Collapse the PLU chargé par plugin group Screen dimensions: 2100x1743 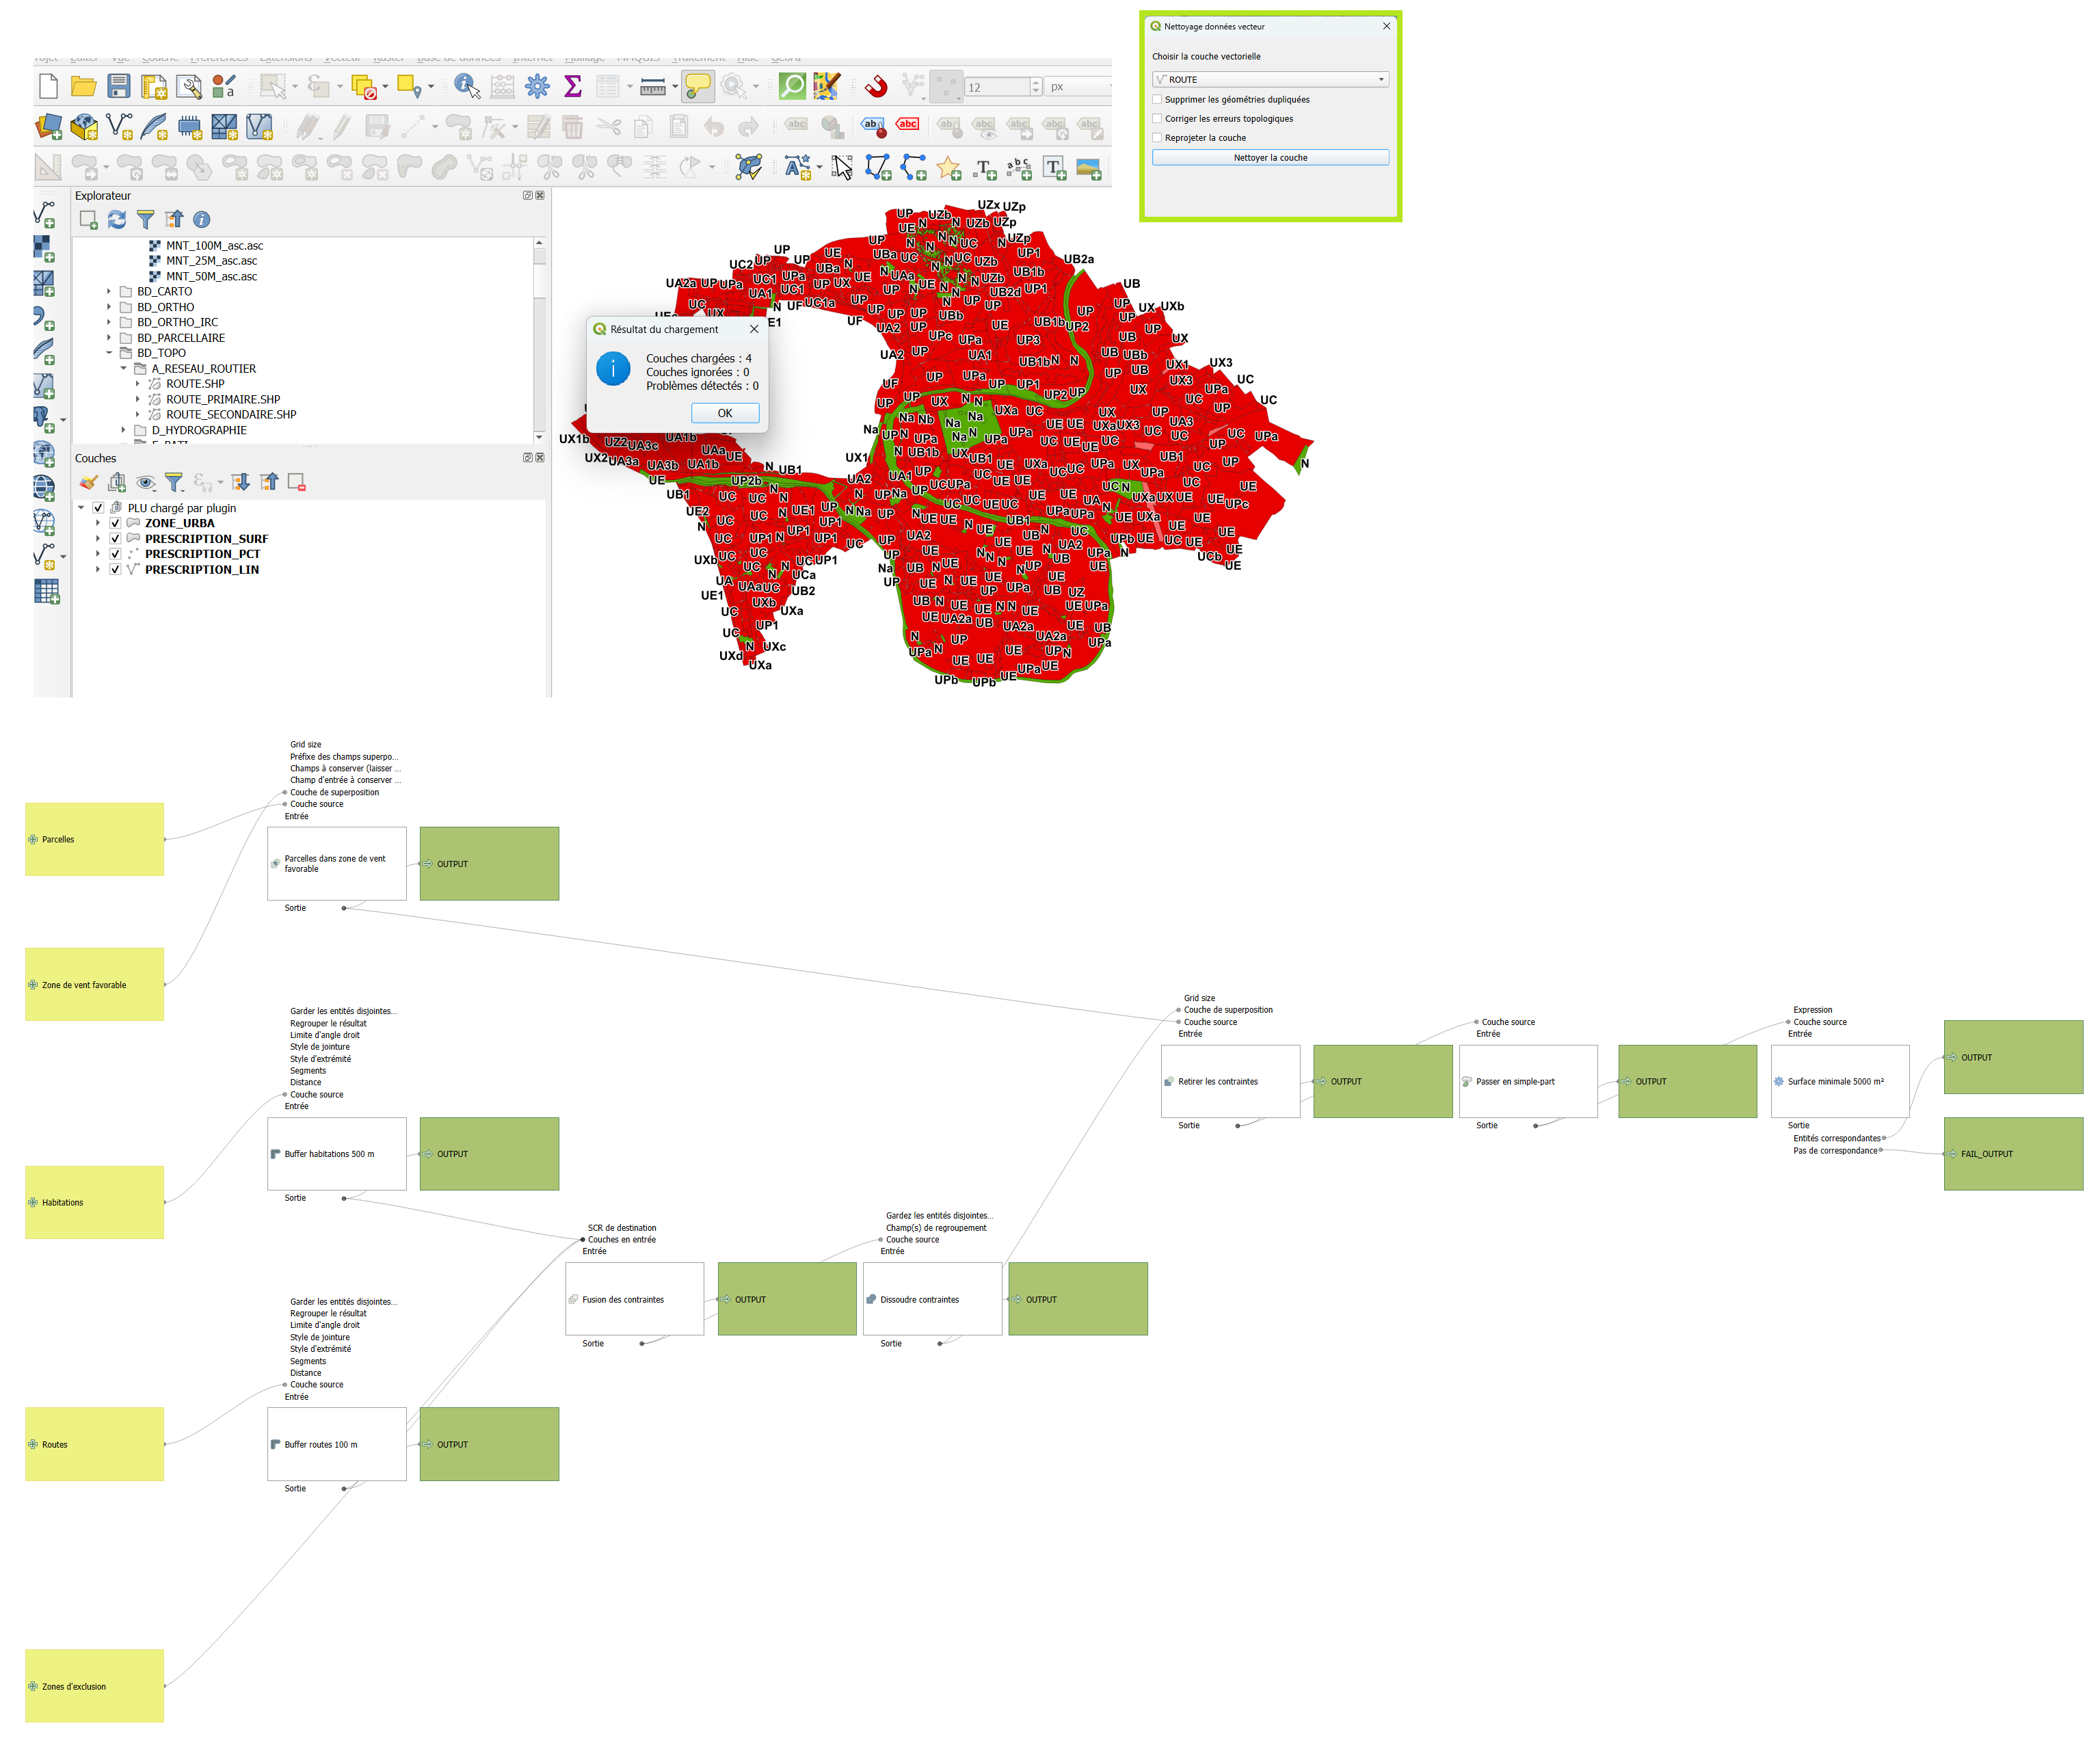(81, 508)
